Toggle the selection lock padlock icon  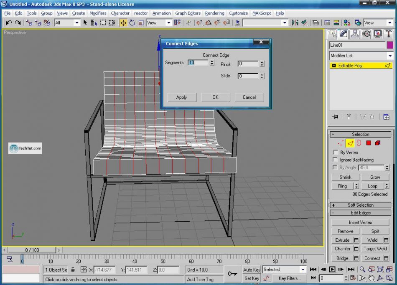coord(73,270)
